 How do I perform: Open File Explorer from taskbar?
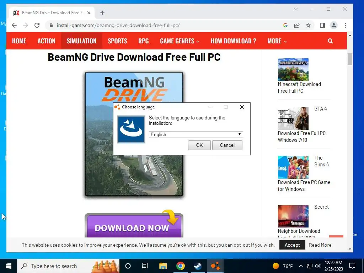click(x=163, y=266)
